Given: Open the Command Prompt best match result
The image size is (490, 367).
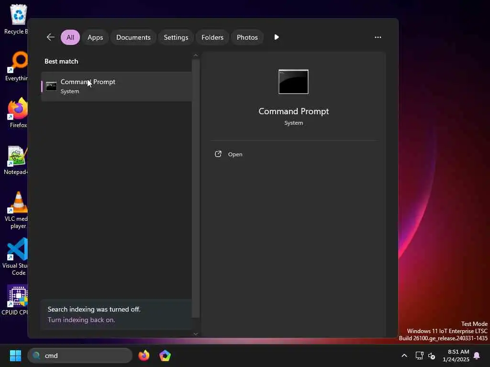Looking at the screenshot, I should [117, 86].
